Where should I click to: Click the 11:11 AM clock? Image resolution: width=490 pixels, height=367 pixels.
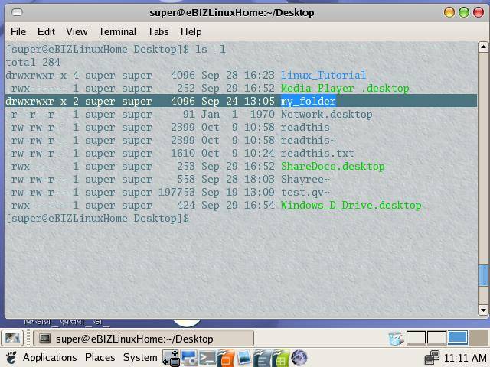pos(465,358)
